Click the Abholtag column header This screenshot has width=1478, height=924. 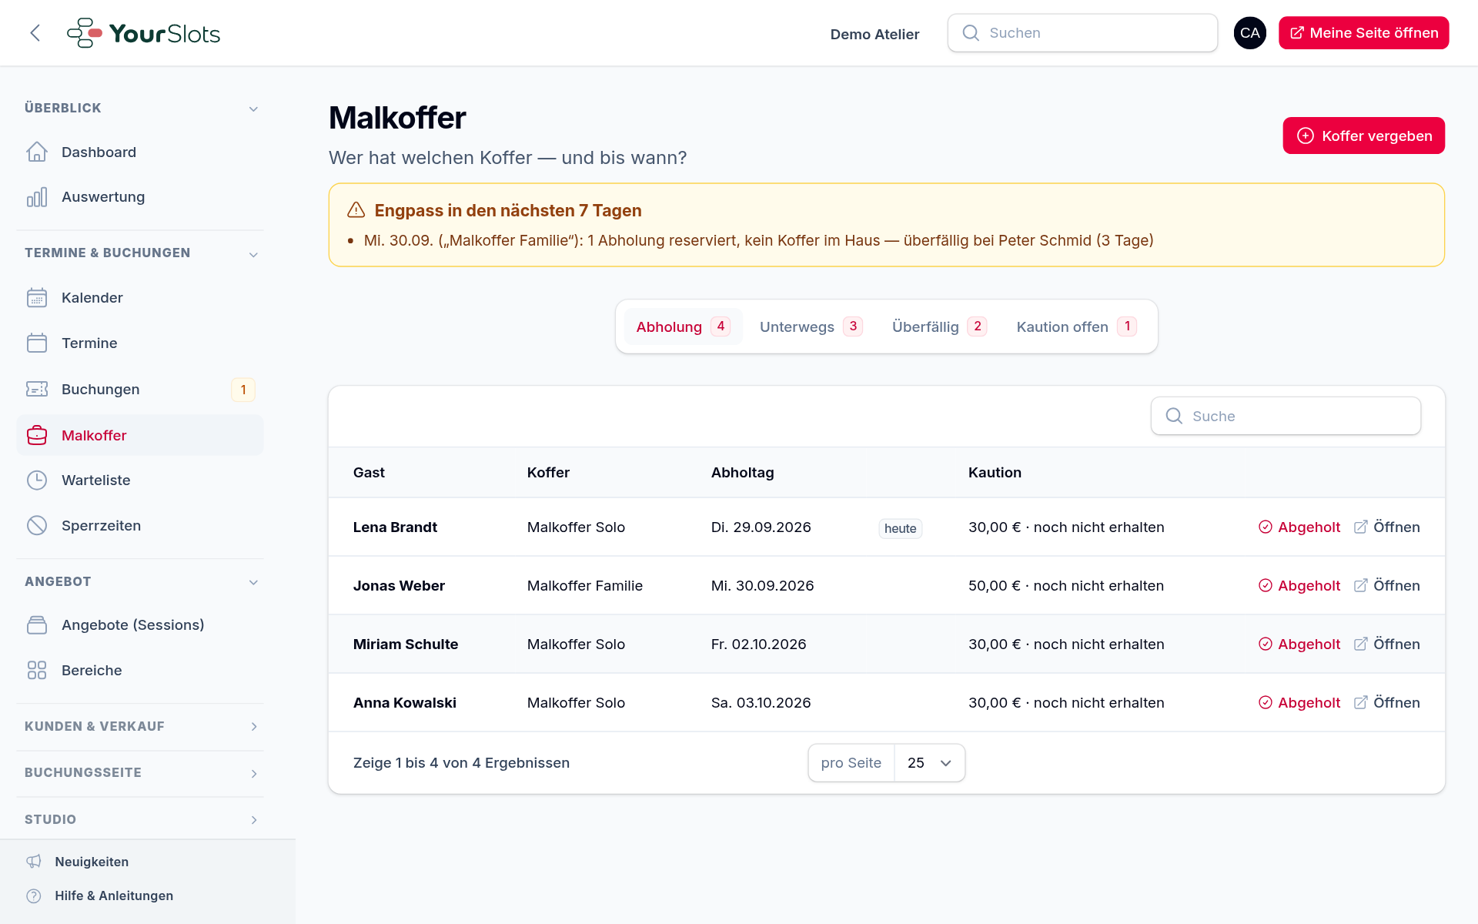[742, 473]
